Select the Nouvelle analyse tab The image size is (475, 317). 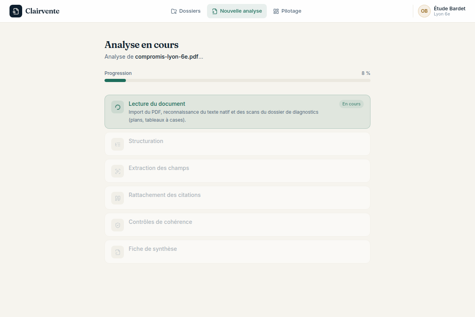tap(237, 11)
